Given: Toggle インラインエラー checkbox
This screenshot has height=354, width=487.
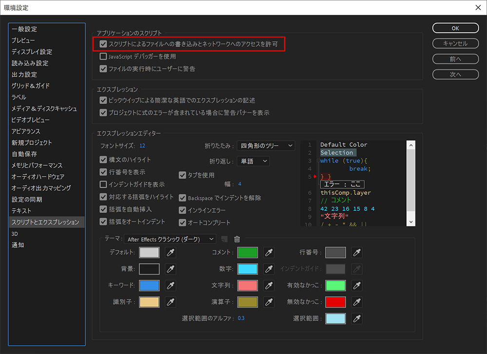Looking at the screenshot, I should pos(182,210).
